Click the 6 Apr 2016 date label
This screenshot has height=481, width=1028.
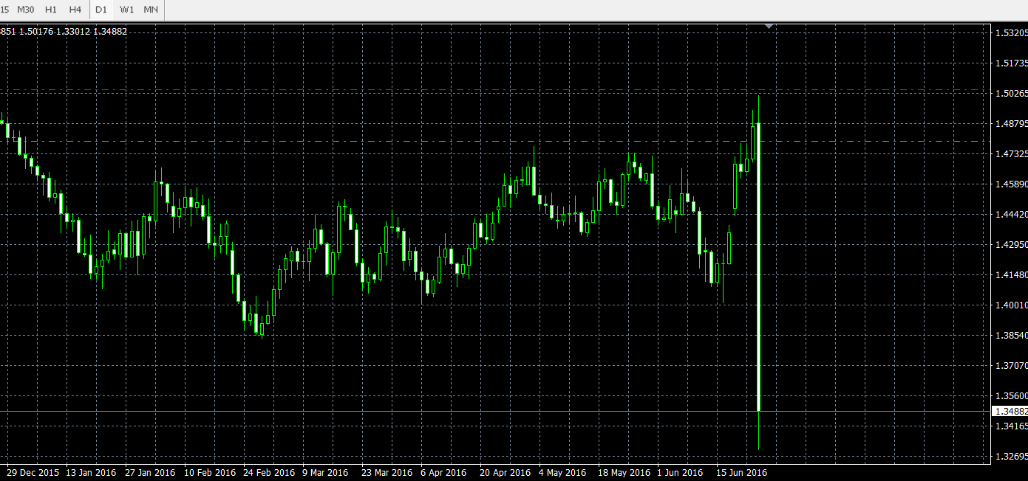pos(443,473)
